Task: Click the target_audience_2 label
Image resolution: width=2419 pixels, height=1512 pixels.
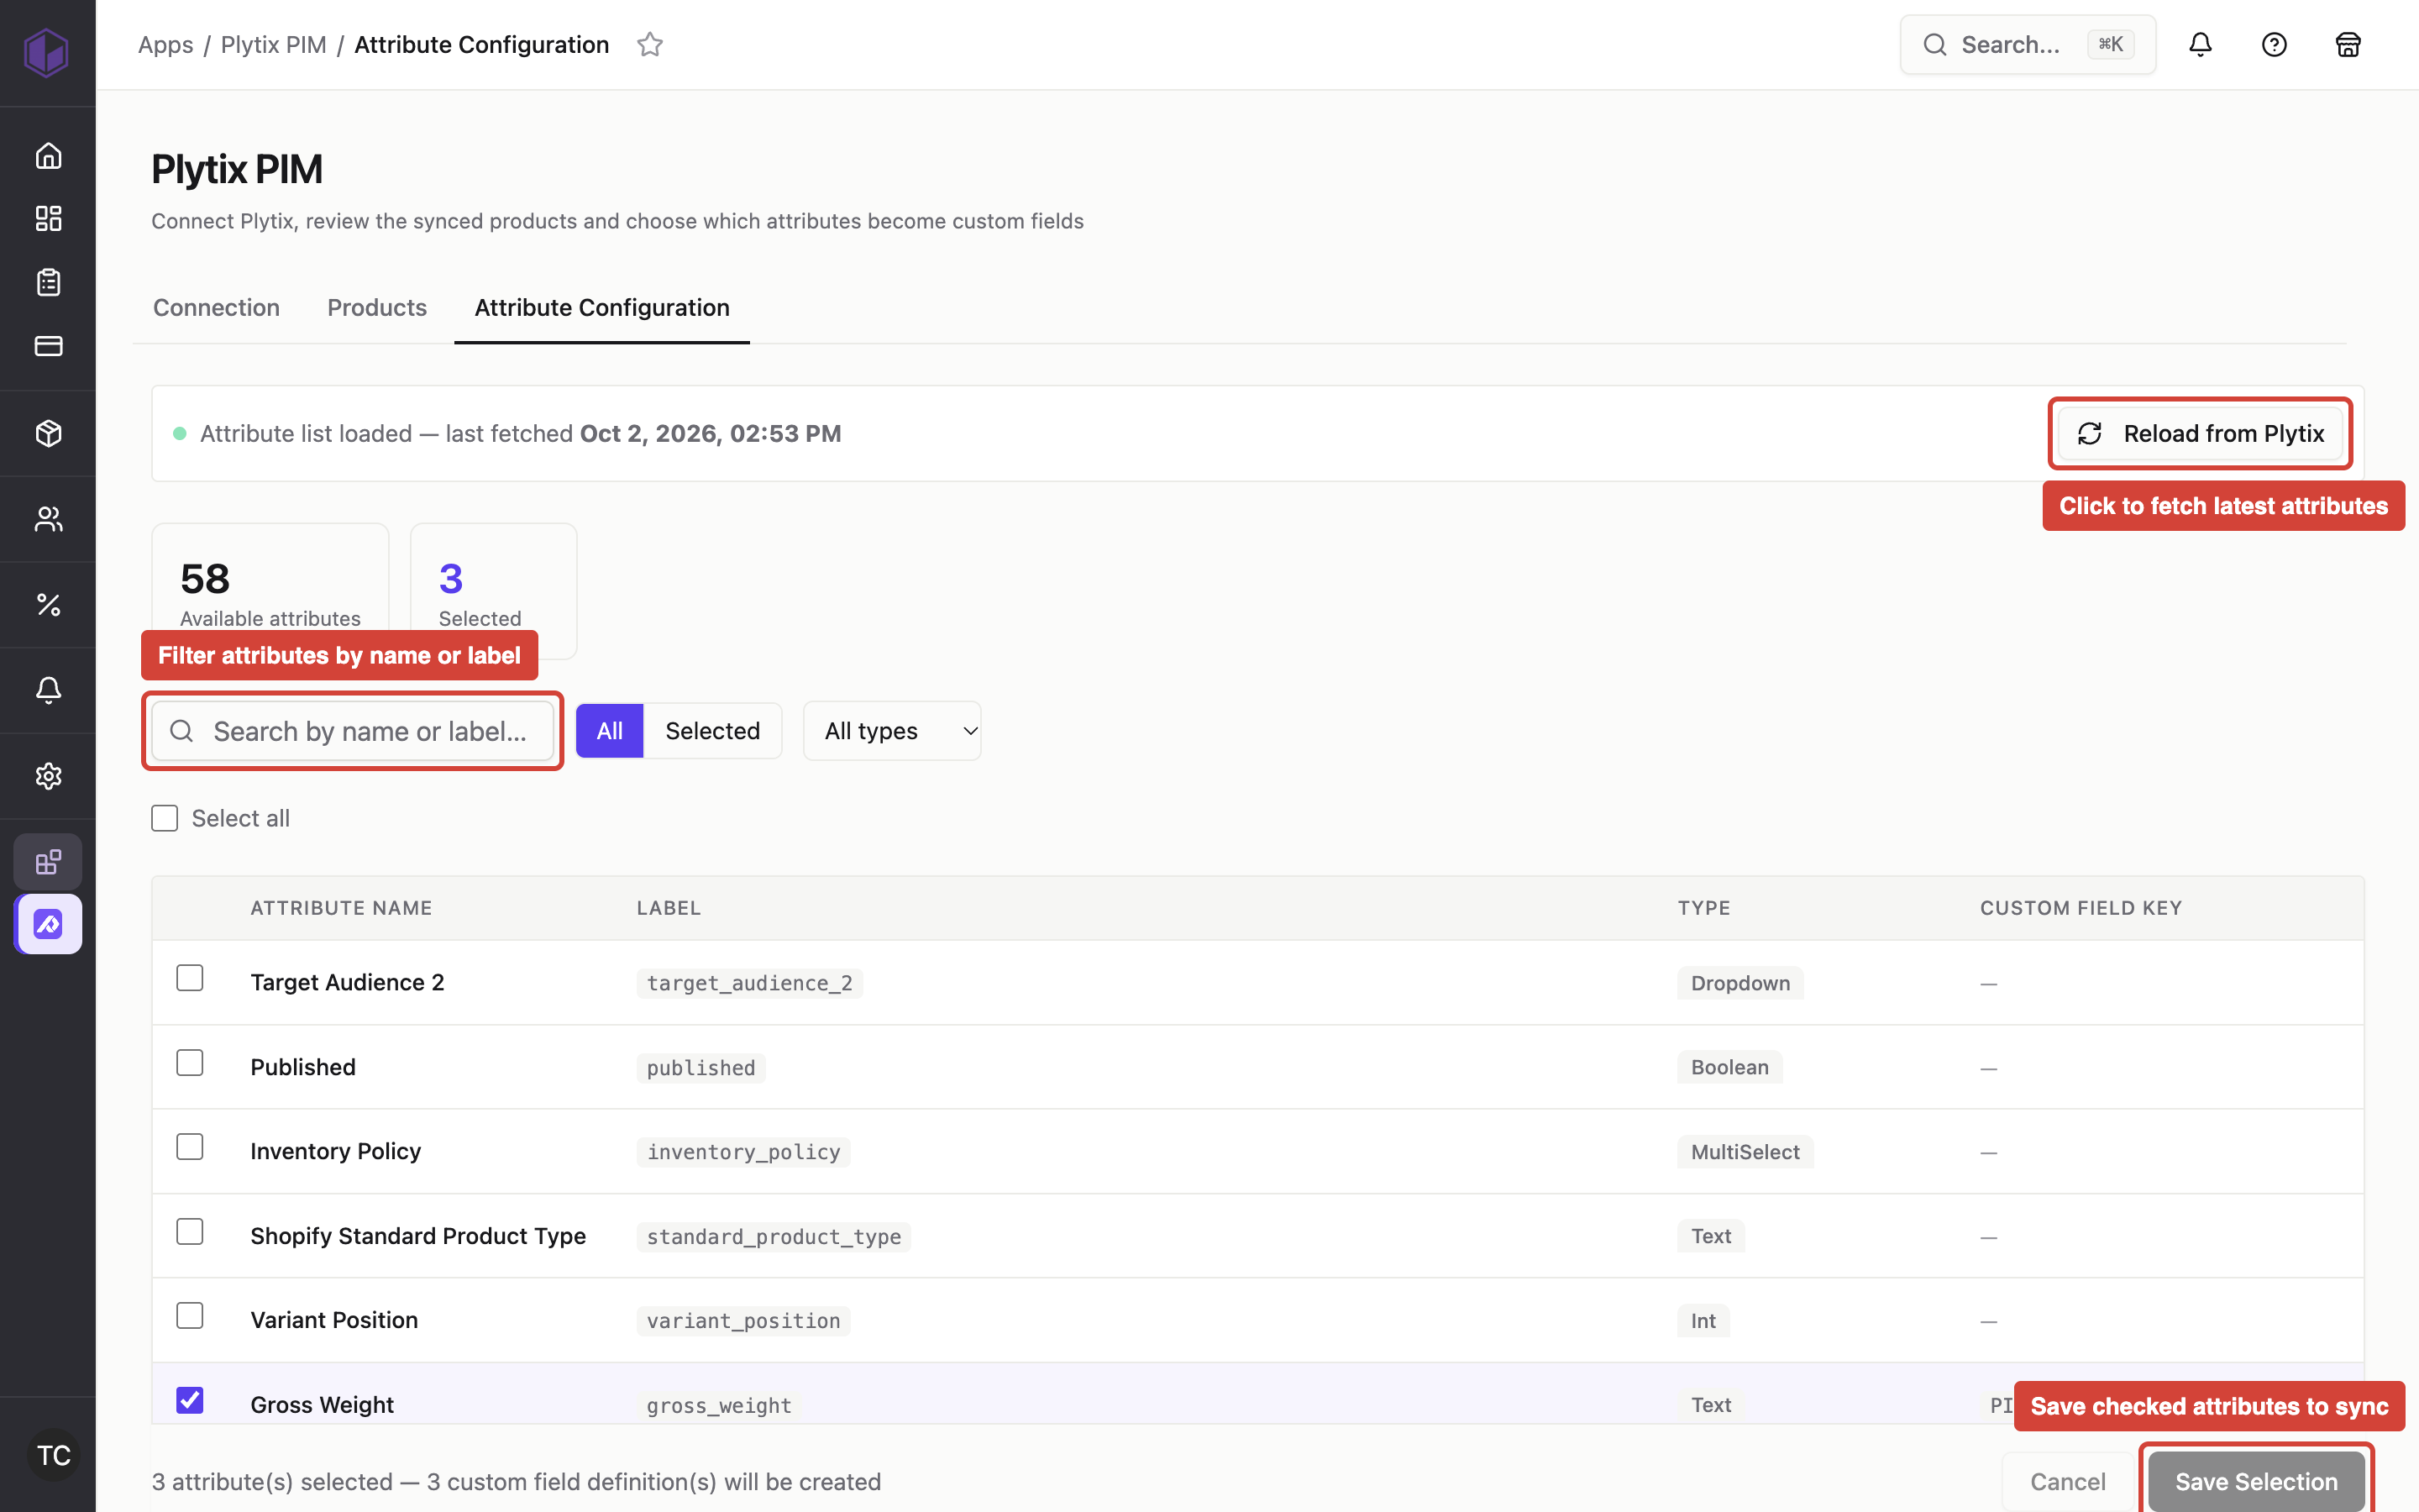Action: point(750,983)
